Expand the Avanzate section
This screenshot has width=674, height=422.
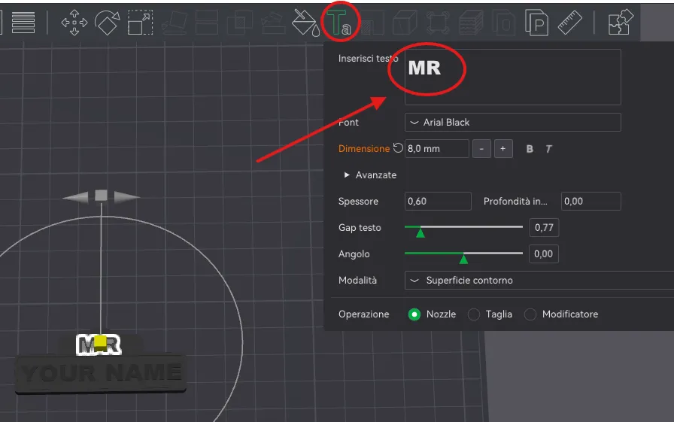(370, 175)
